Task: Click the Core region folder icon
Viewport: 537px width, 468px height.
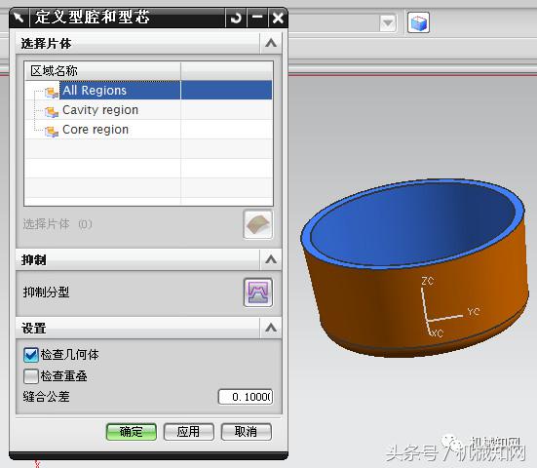Action: click(52, 132)
